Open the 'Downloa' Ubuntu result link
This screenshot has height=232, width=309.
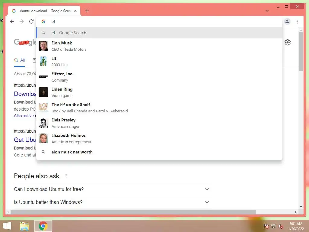tap(25, 94)
